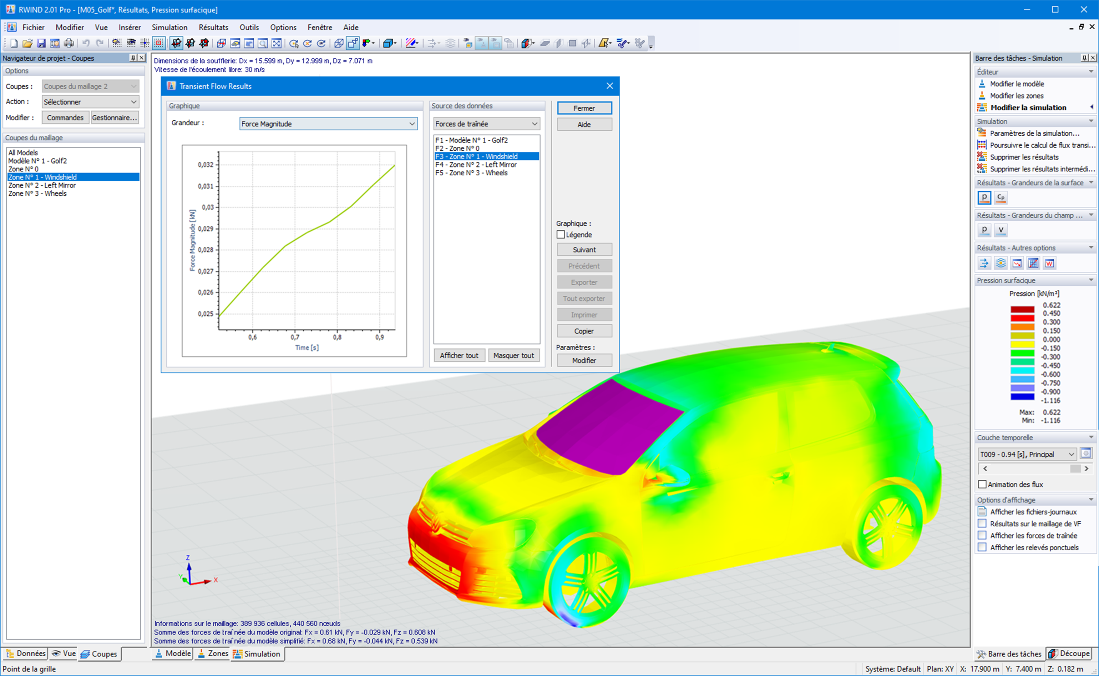Click the Save file toolbar icon

[x=41, y=43]
